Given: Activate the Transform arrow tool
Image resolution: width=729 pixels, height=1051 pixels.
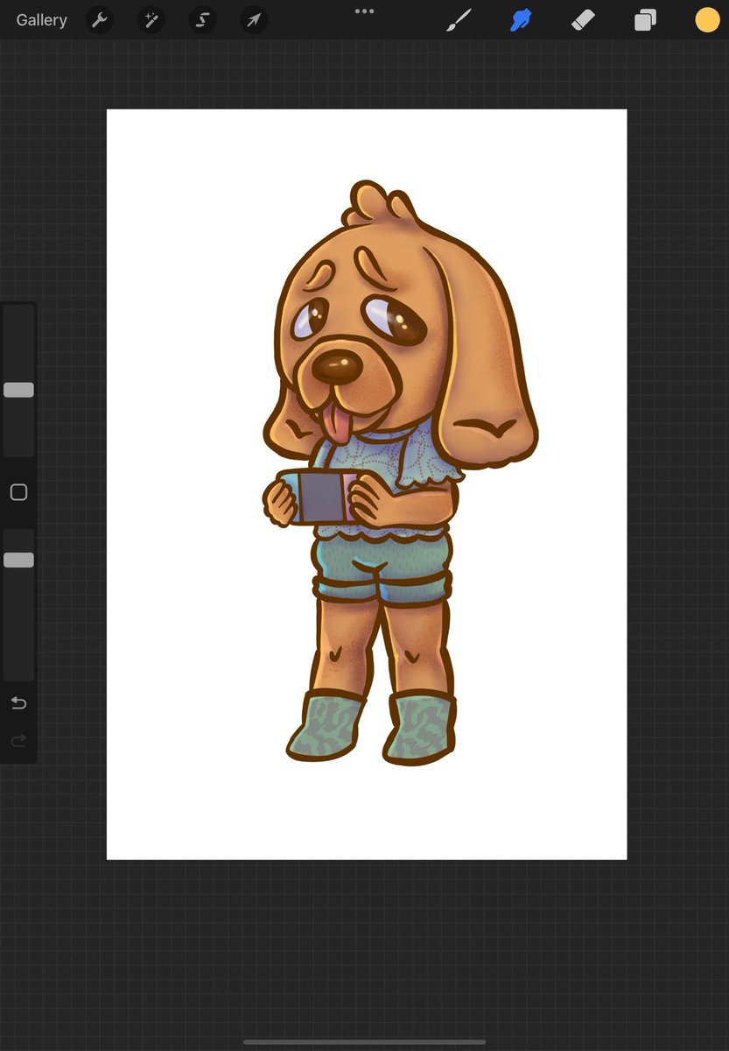Looking at the screenshot, I should click(x=254, y=20).
